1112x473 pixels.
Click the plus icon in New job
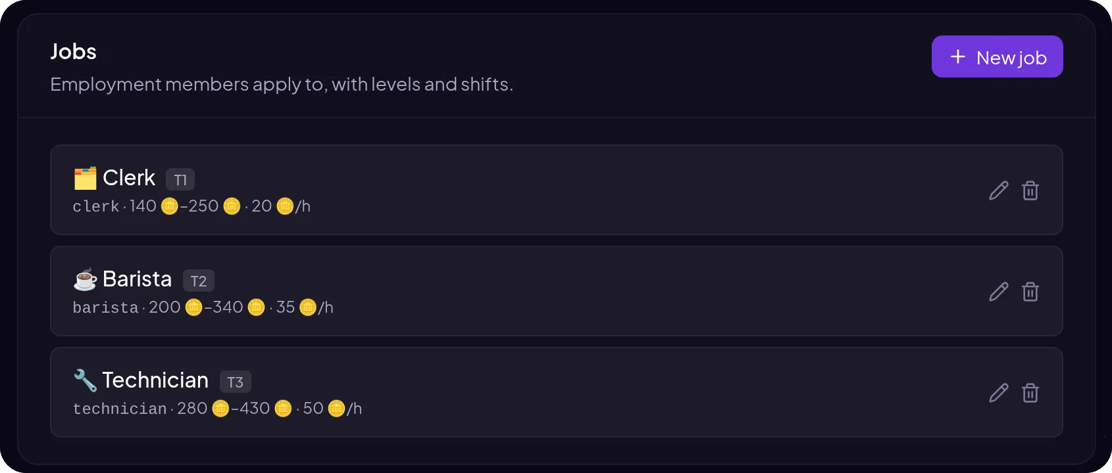[x=958, y=56]
